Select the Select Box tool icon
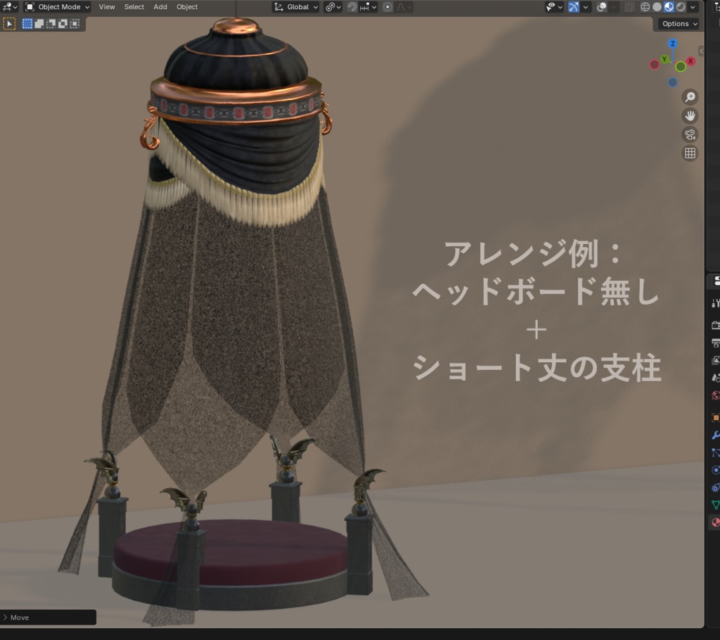The height and width of the screenshot is (640, 720). [x=9, y=23]
